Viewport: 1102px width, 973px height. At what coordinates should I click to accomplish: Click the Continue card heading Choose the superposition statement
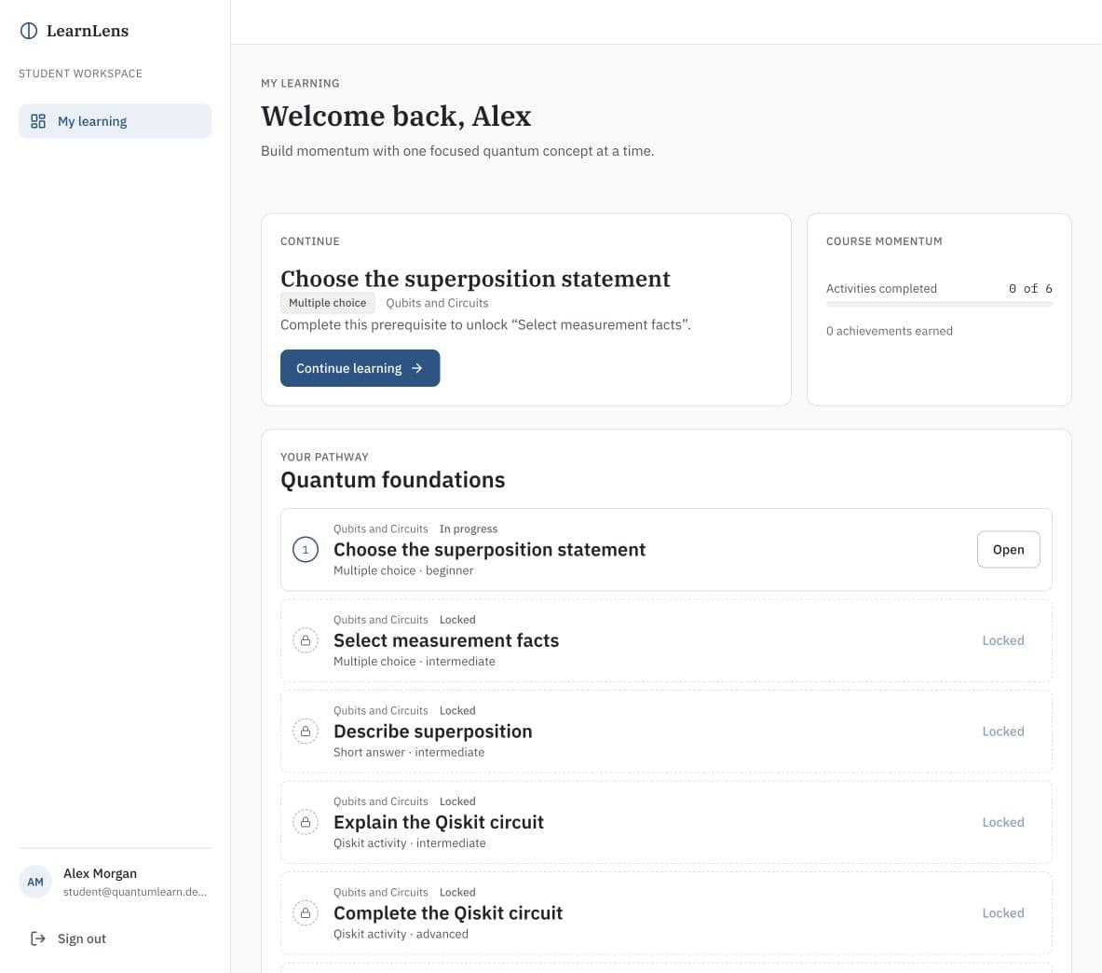tap(475, 279)
